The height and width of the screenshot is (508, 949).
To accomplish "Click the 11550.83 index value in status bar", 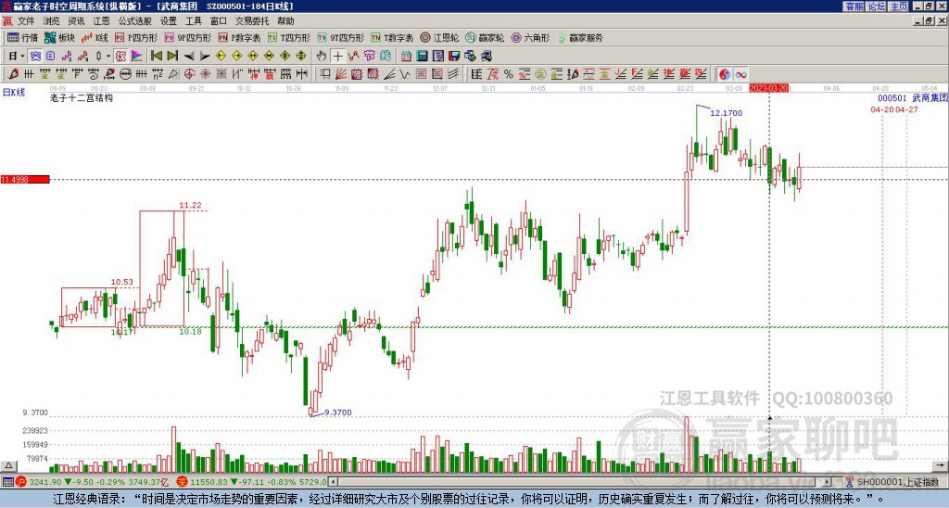I will click(x=209, y=482).
